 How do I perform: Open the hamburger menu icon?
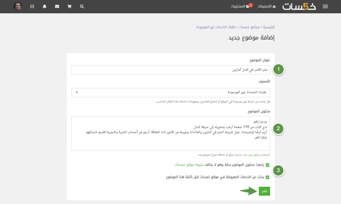[325, 6]
